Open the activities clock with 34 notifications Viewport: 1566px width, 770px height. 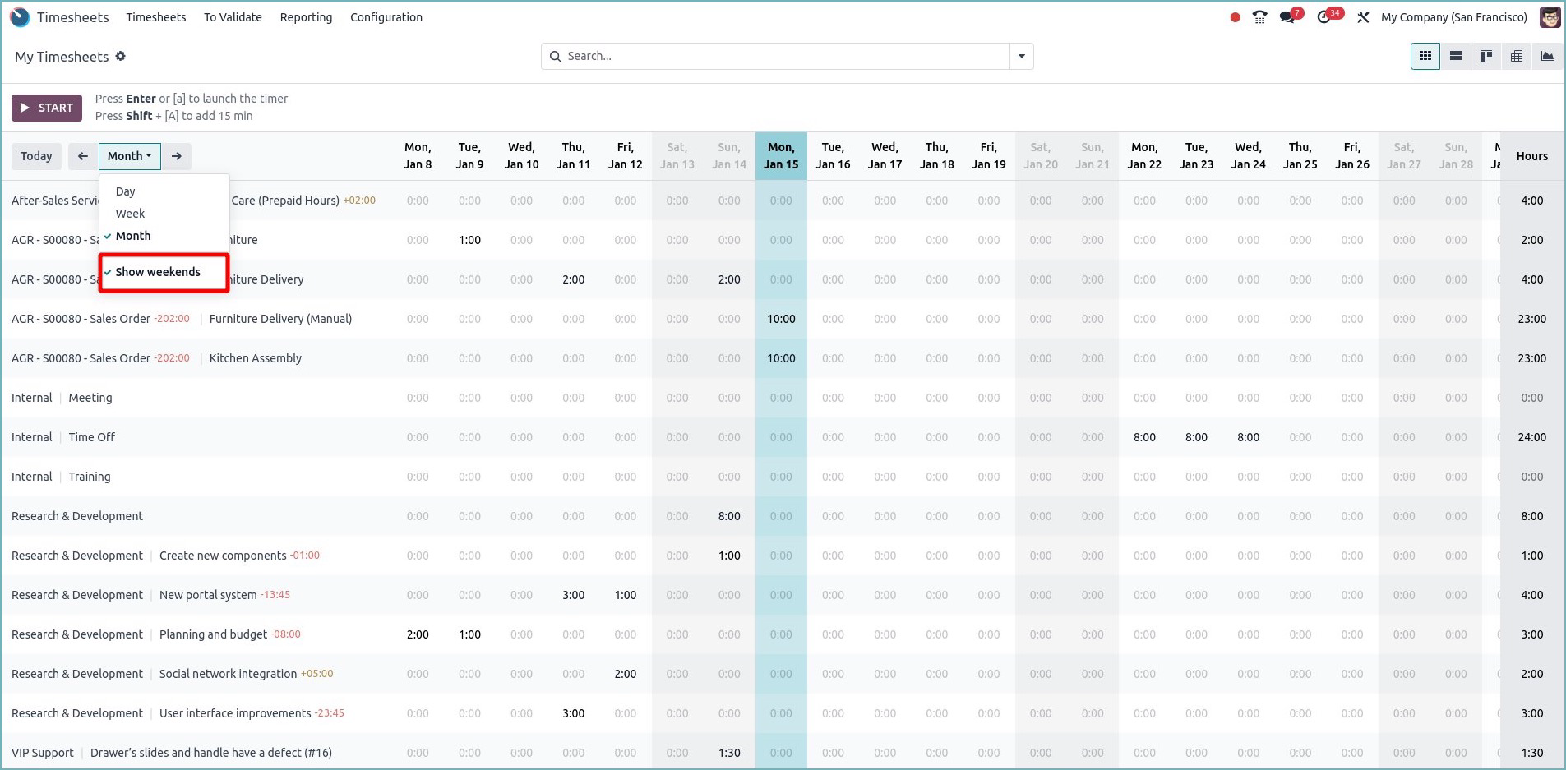1324,16
